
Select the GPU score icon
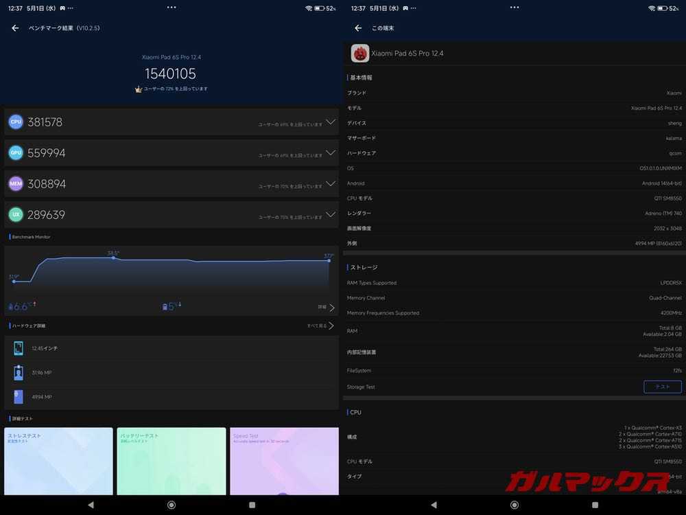(15, 152)
